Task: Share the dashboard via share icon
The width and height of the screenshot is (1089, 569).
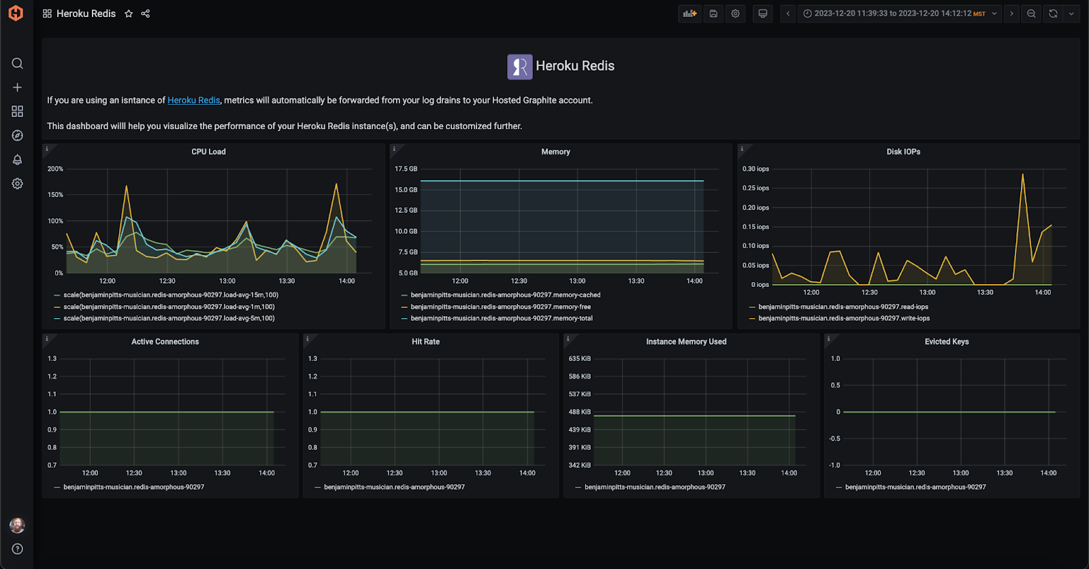Action: [146, 14]
